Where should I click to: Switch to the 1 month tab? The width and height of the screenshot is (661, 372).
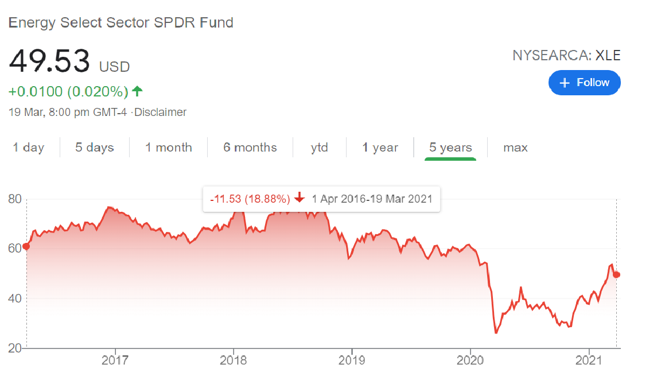(168, 148)
